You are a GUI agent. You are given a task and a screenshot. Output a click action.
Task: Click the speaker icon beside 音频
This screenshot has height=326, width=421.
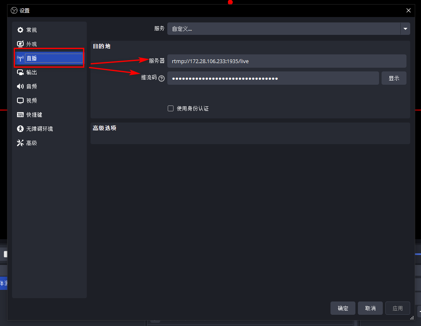click(20, 86)
